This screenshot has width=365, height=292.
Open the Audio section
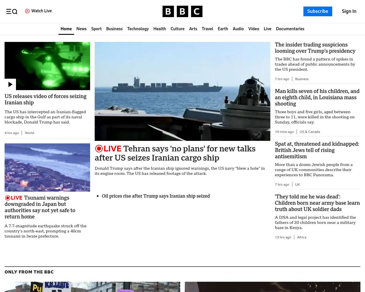pos(238,29)
